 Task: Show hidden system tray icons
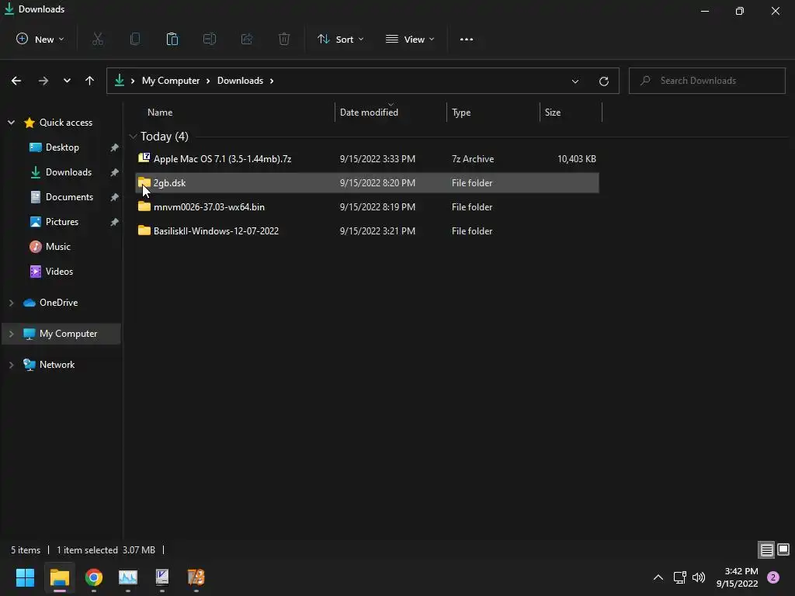point(658,577)
